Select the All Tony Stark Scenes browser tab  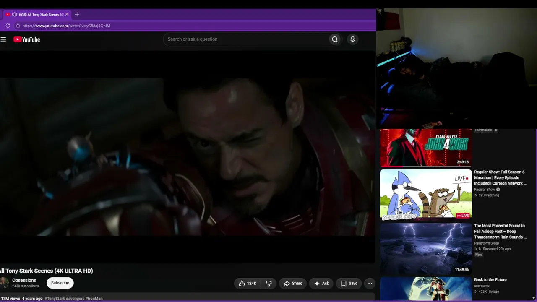click(37, 14)
